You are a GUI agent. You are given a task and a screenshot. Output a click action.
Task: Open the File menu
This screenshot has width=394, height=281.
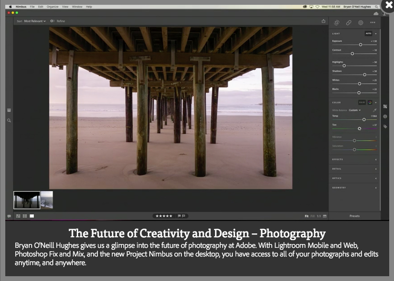[x=32, y=7]
